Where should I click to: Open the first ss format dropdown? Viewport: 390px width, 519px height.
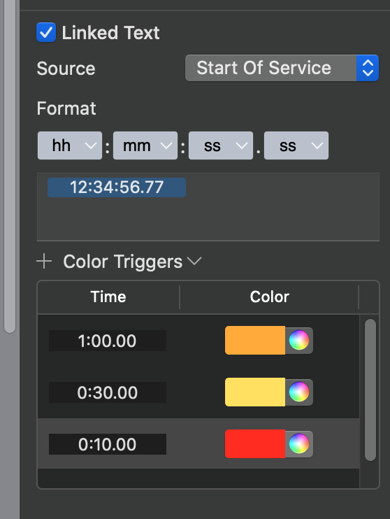click(221, 145)
